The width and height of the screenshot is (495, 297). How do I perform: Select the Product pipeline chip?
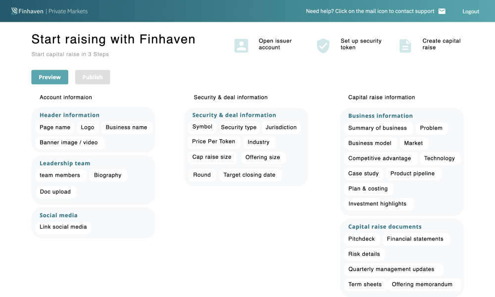pos(413,174)
